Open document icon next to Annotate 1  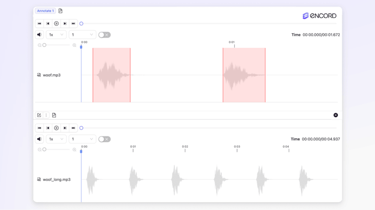point(60,11)
